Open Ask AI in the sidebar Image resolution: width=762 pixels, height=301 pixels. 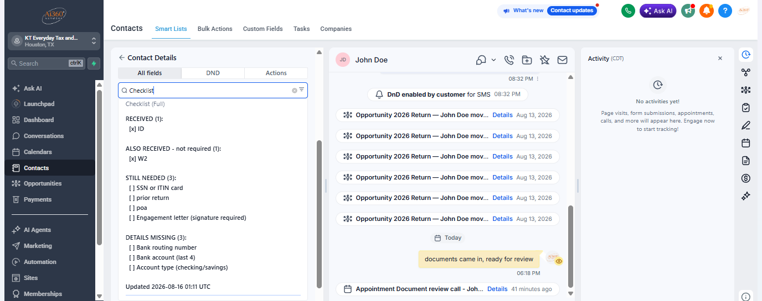(x=33, y=88)
